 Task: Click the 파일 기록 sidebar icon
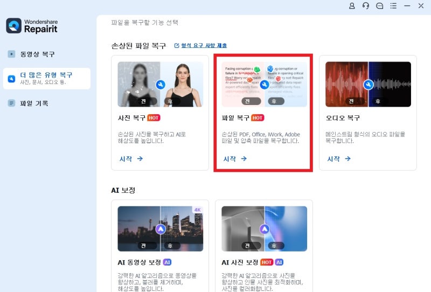(x=11, y=103)
